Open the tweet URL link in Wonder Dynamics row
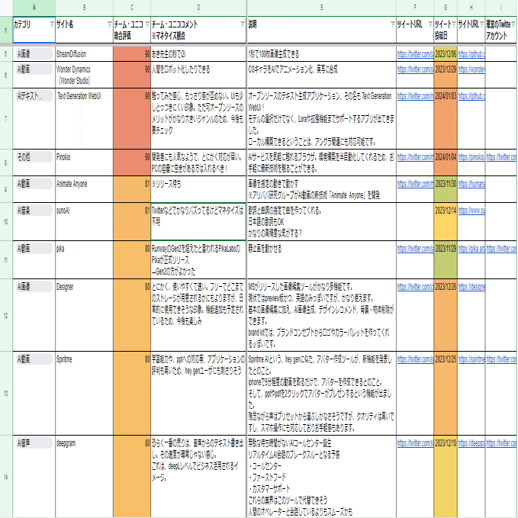The width and height of the screenshot is (518, 518). 415,69
